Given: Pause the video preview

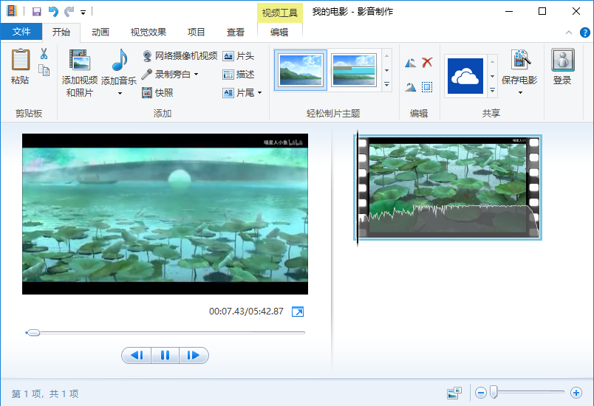Looking at the screenshot, I should (x=165, y=355).
